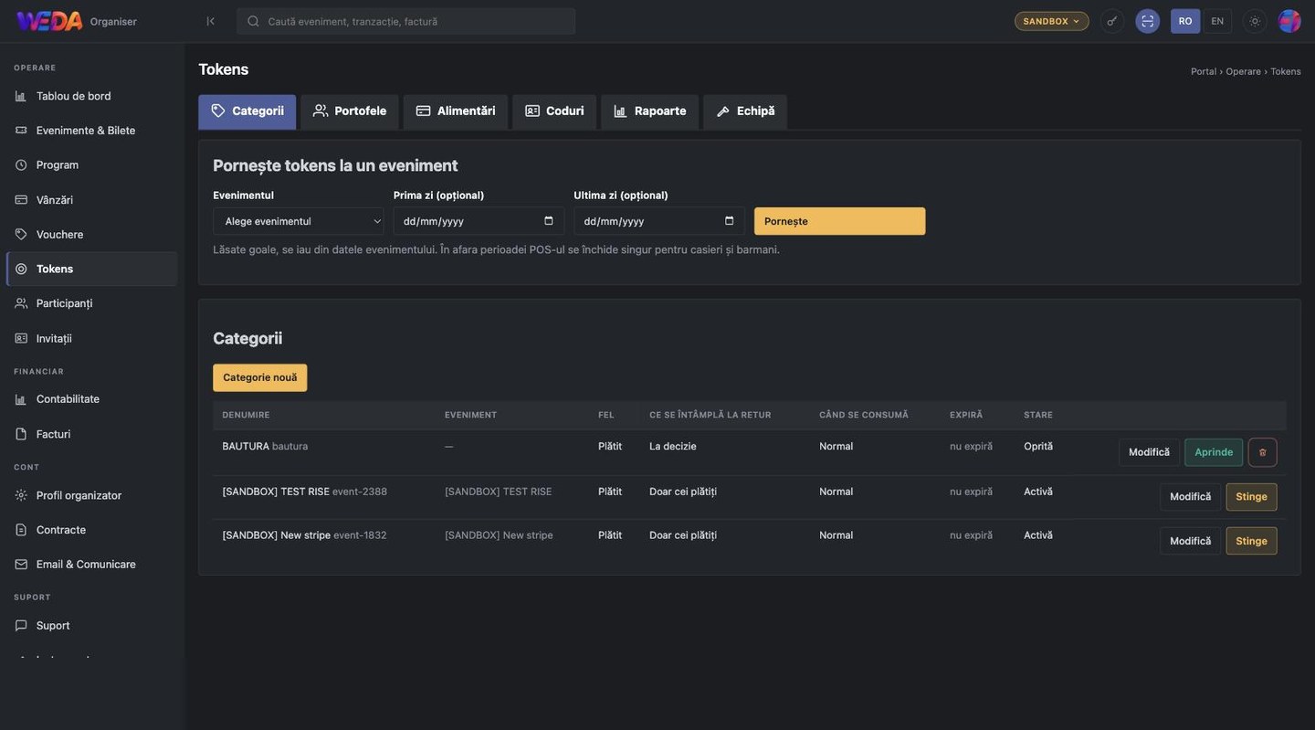
Task: Click the Contabilitate chart icon
Action: (21, 399)
